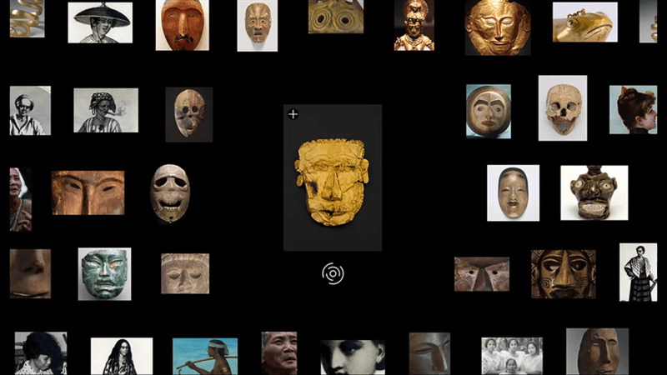Select the painting of a man carrying a pole
This screenshot has height=375, width=667.
point(205,357)
